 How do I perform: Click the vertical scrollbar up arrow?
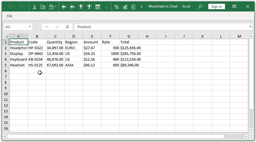251,36
